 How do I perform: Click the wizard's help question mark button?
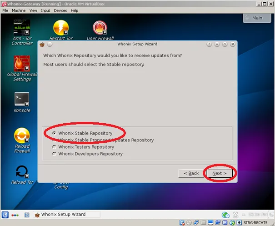[x=209, y=44]
